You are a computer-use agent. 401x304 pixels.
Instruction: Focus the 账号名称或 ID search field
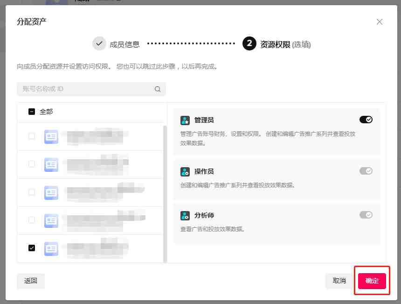coord(86,89)
